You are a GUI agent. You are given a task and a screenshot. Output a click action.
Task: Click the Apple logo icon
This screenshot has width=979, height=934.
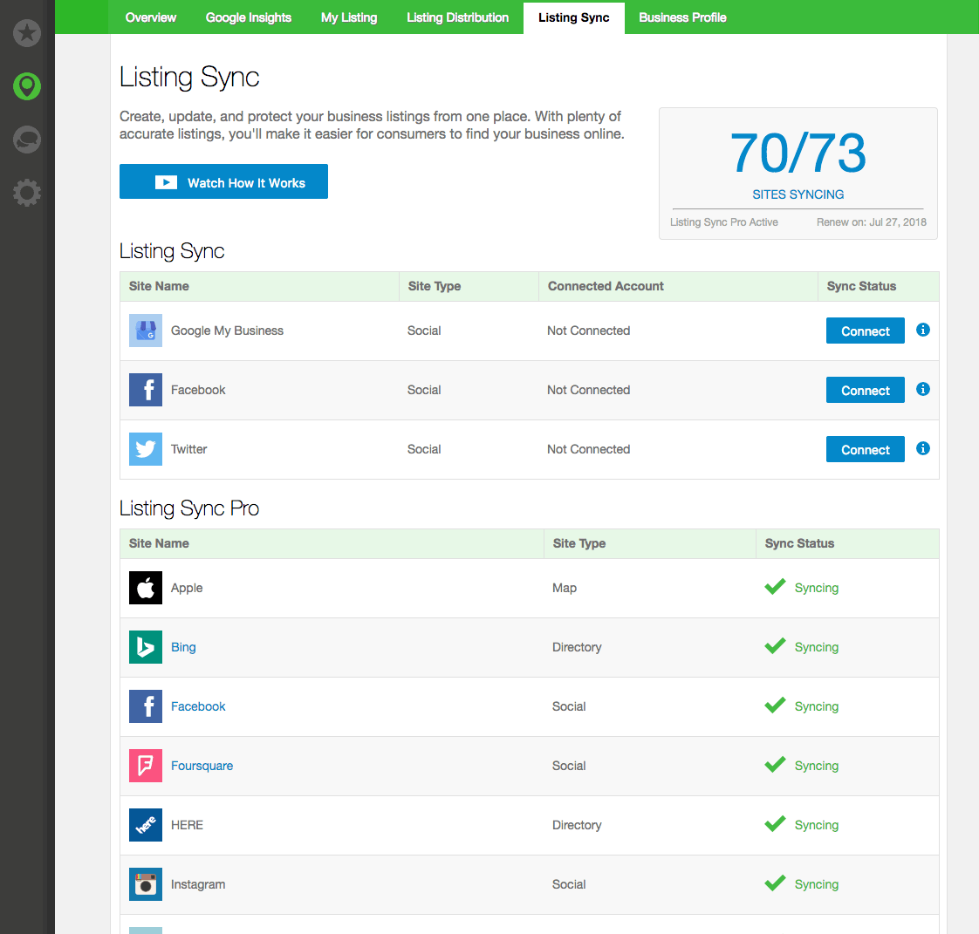[x=146, y=588]
